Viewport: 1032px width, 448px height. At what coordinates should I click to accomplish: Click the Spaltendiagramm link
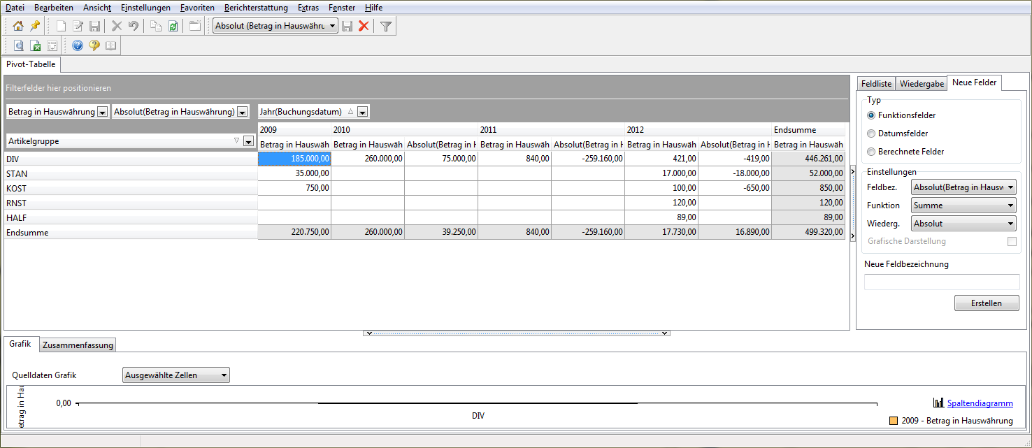(980, 403)
